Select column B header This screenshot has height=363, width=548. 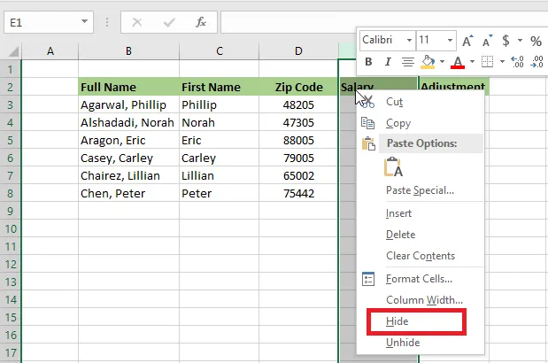[x=129, y=51]
